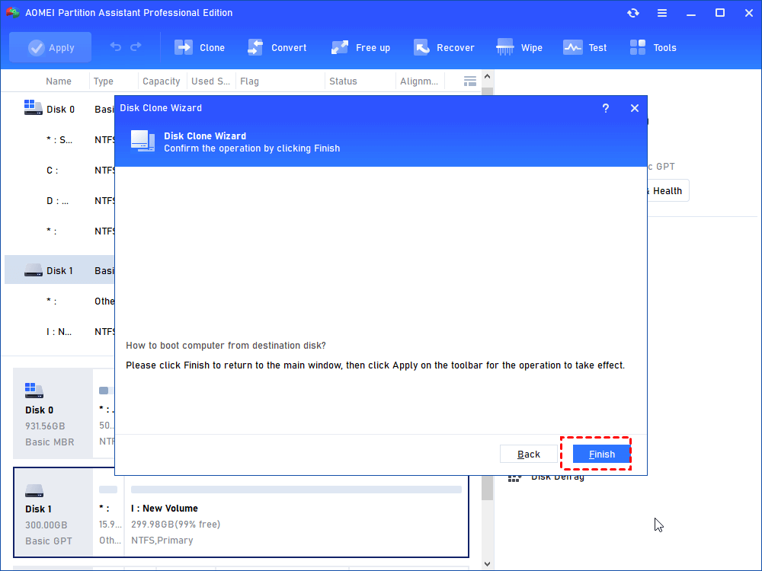Click the Disk 0 drive icon in list

click(33, 108)
